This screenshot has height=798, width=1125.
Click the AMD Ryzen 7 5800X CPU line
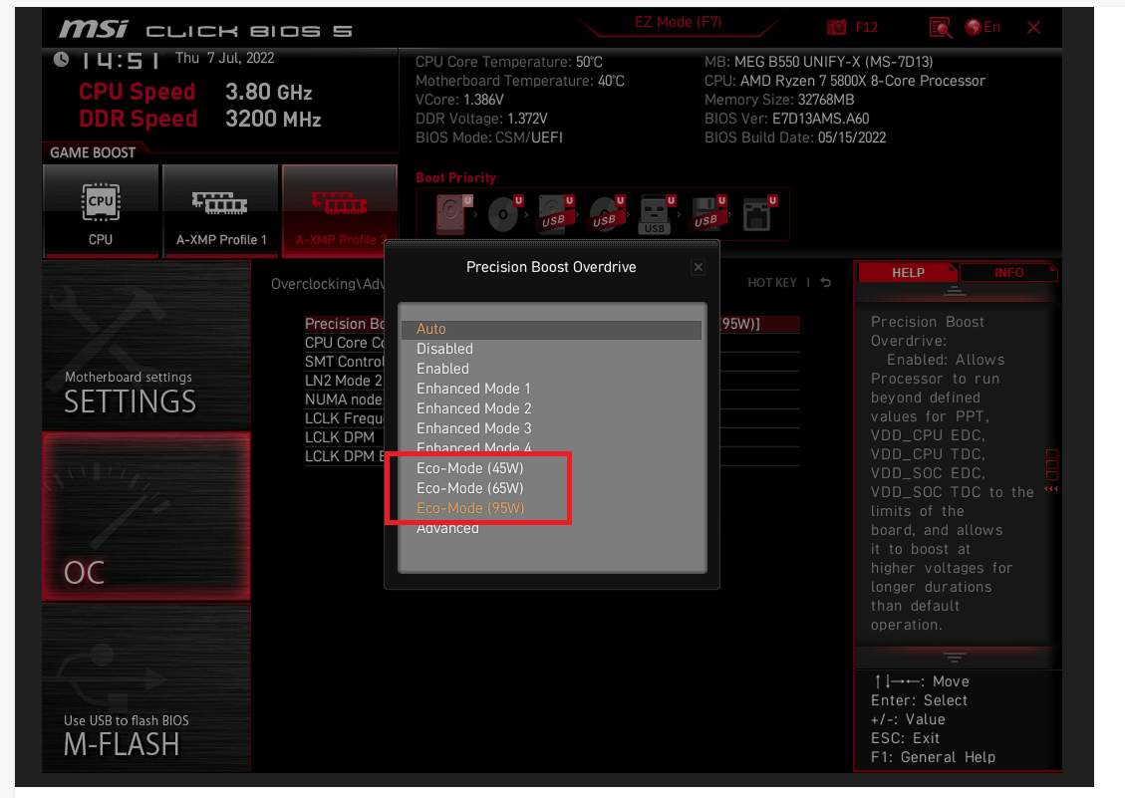[844, 81]
